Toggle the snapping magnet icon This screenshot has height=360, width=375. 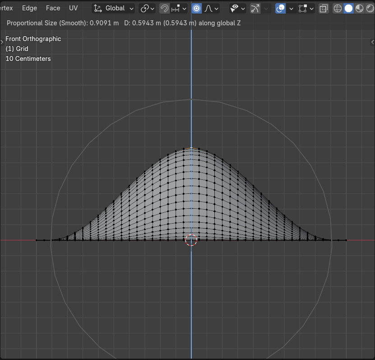(164, 8)
